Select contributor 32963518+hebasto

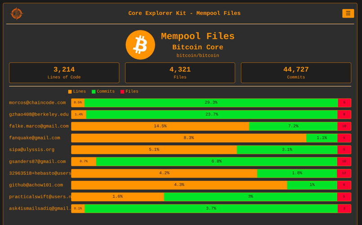(x=40, y=173)
